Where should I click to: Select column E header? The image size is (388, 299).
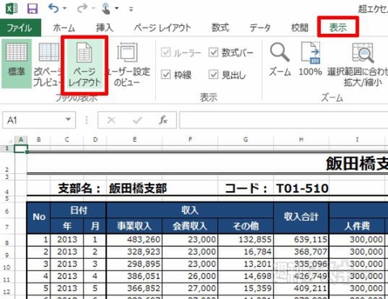point(134,139)
